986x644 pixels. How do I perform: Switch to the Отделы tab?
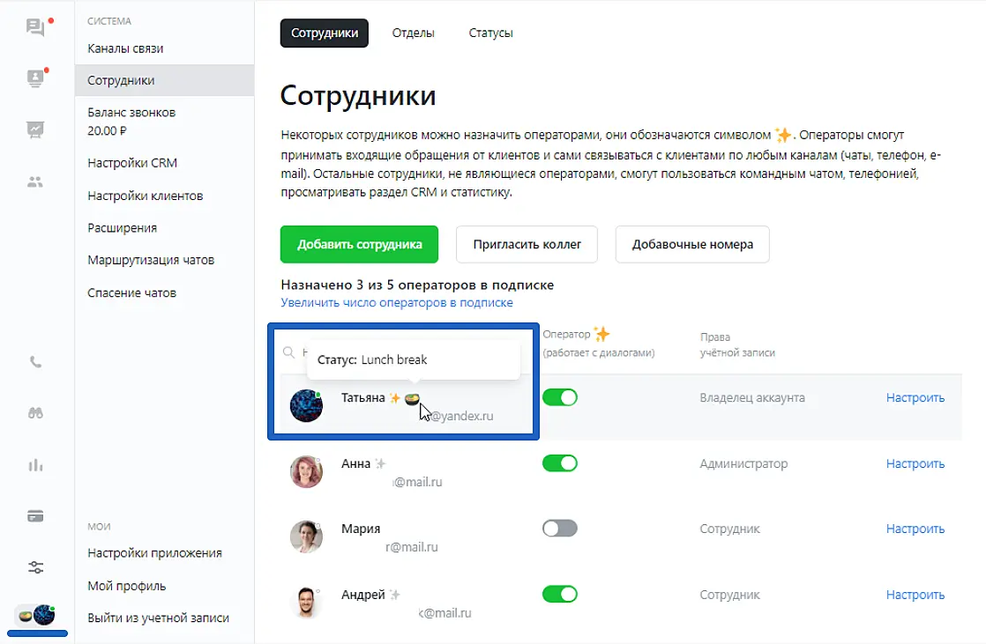414,33
